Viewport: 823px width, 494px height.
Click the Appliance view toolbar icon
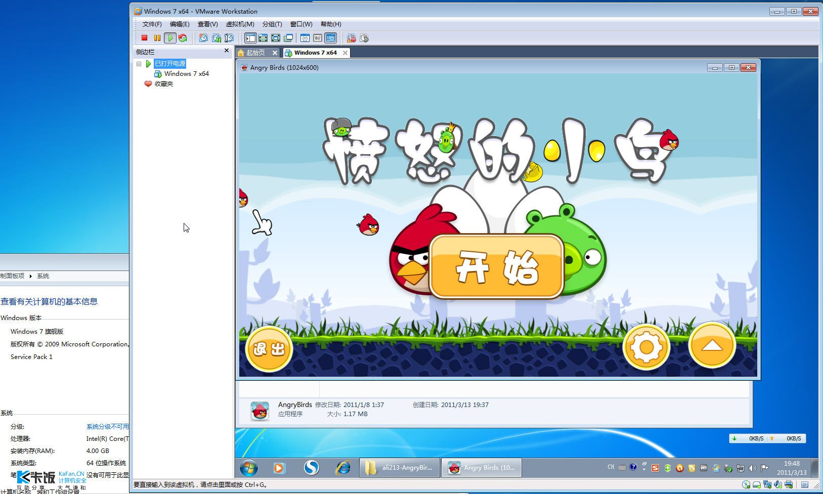pos(318,38)
